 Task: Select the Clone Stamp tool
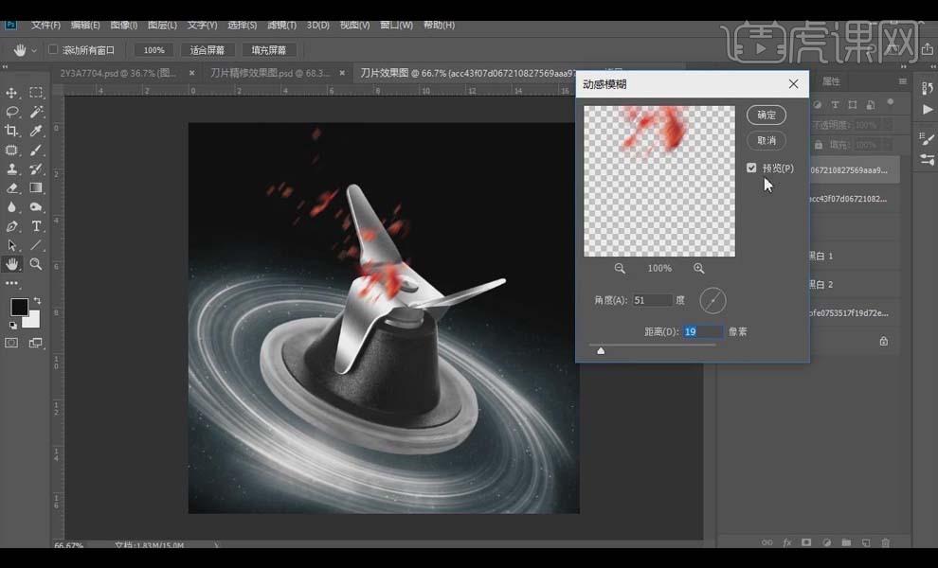pos(12,169)
